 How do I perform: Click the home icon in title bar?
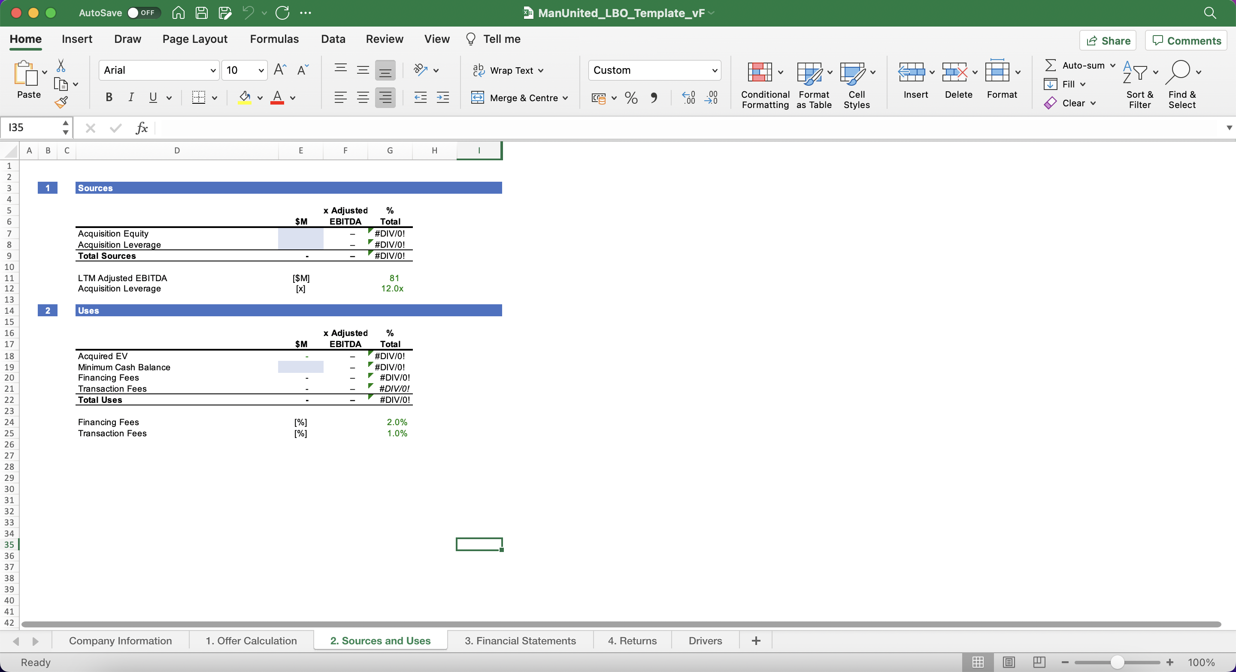coord(178,13)
